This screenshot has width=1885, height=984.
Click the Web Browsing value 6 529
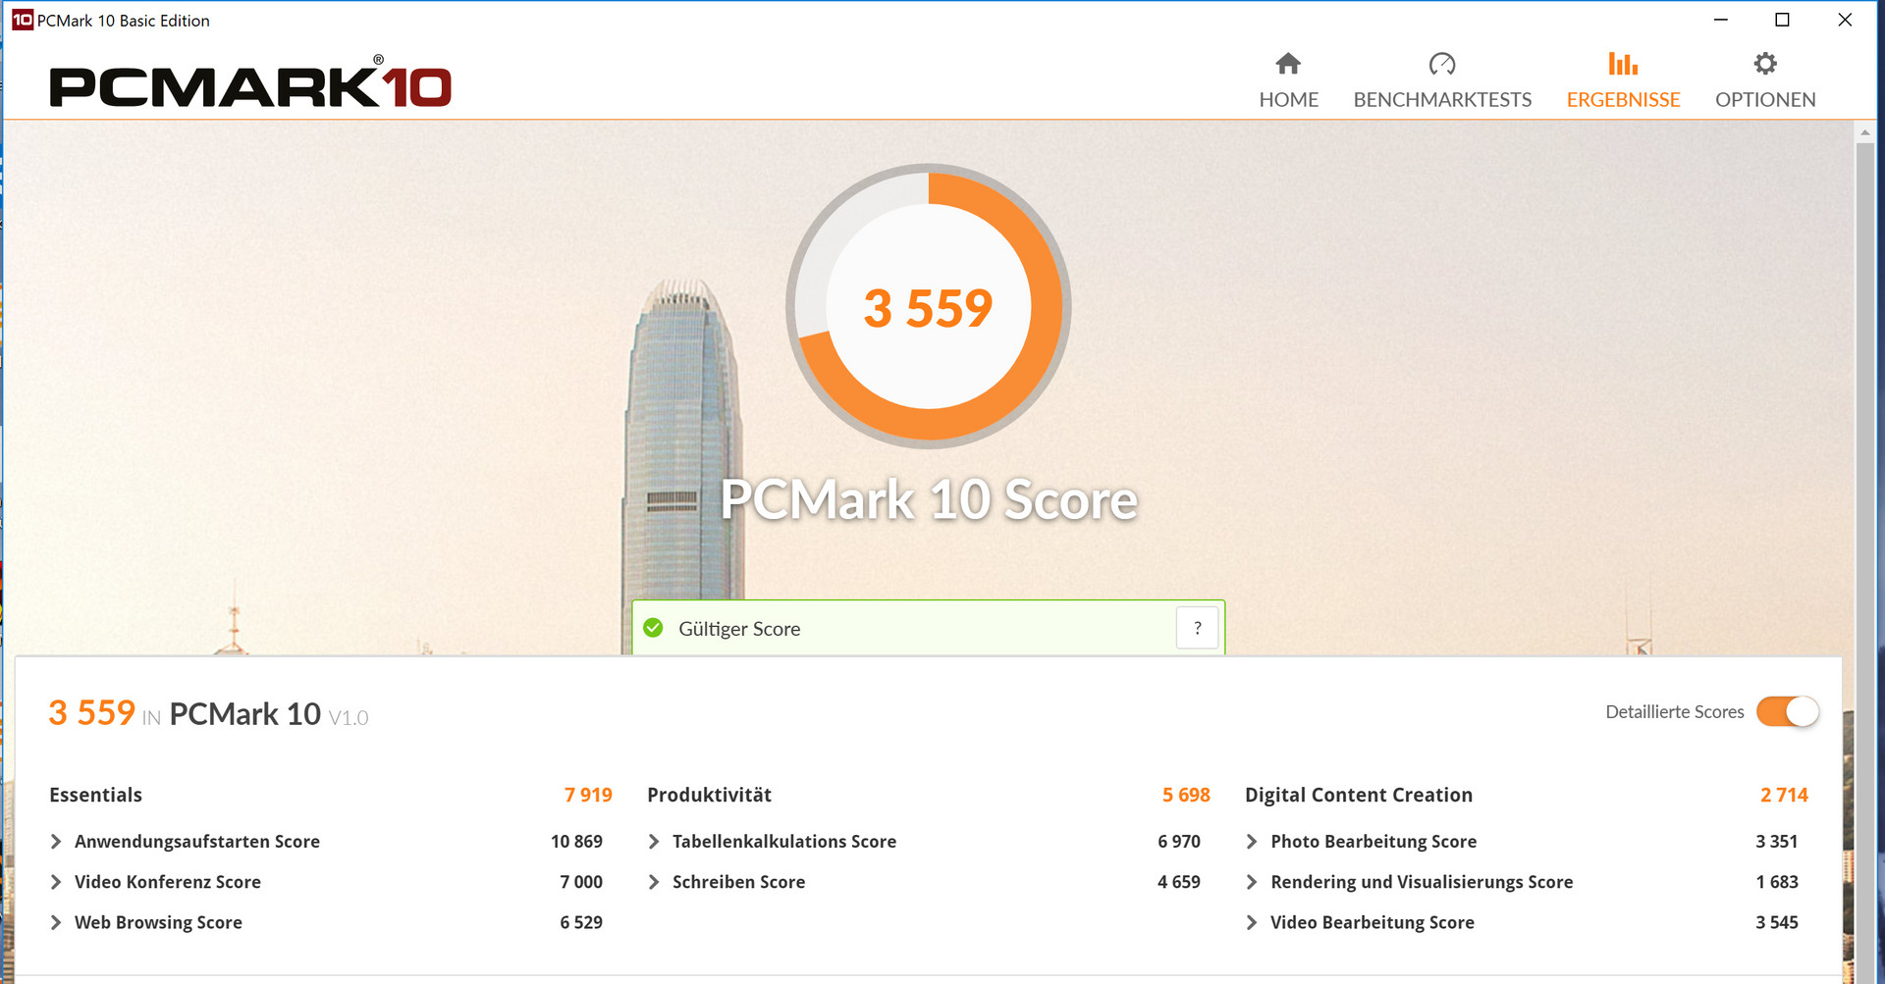point(581,922)
